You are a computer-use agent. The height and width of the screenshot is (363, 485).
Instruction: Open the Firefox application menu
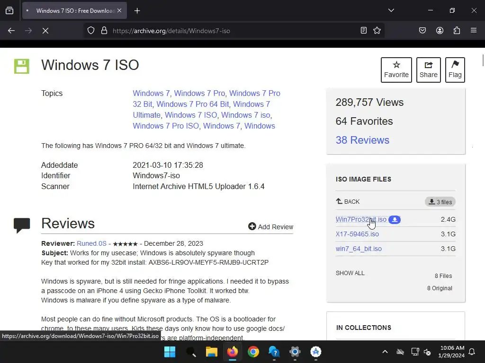[474, 30]
